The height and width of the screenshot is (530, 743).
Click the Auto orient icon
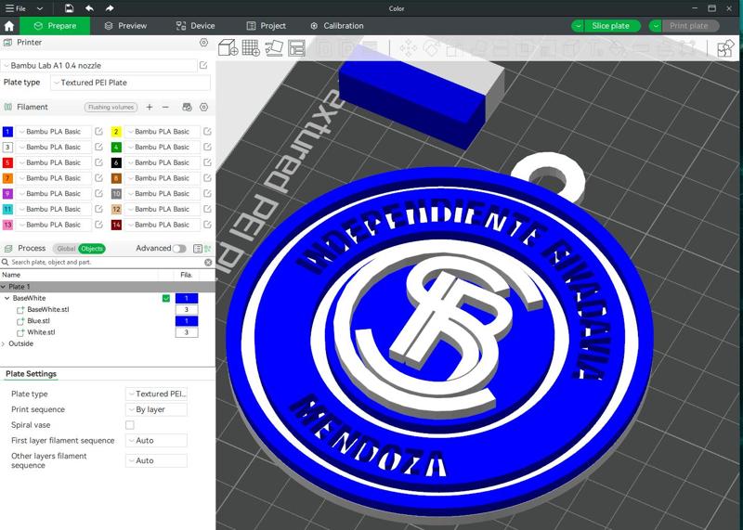click(x=273, y=48)
